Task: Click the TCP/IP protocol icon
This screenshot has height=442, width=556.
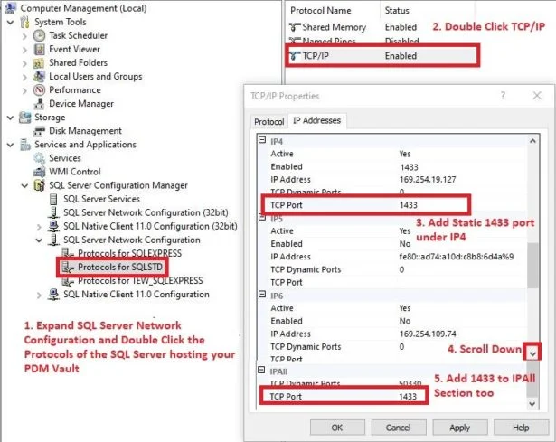Action: [x=295, y=56]
